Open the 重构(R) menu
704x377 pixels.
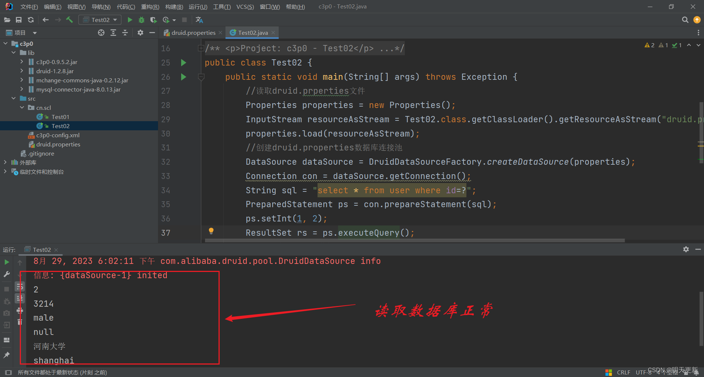tap(150, 7)
